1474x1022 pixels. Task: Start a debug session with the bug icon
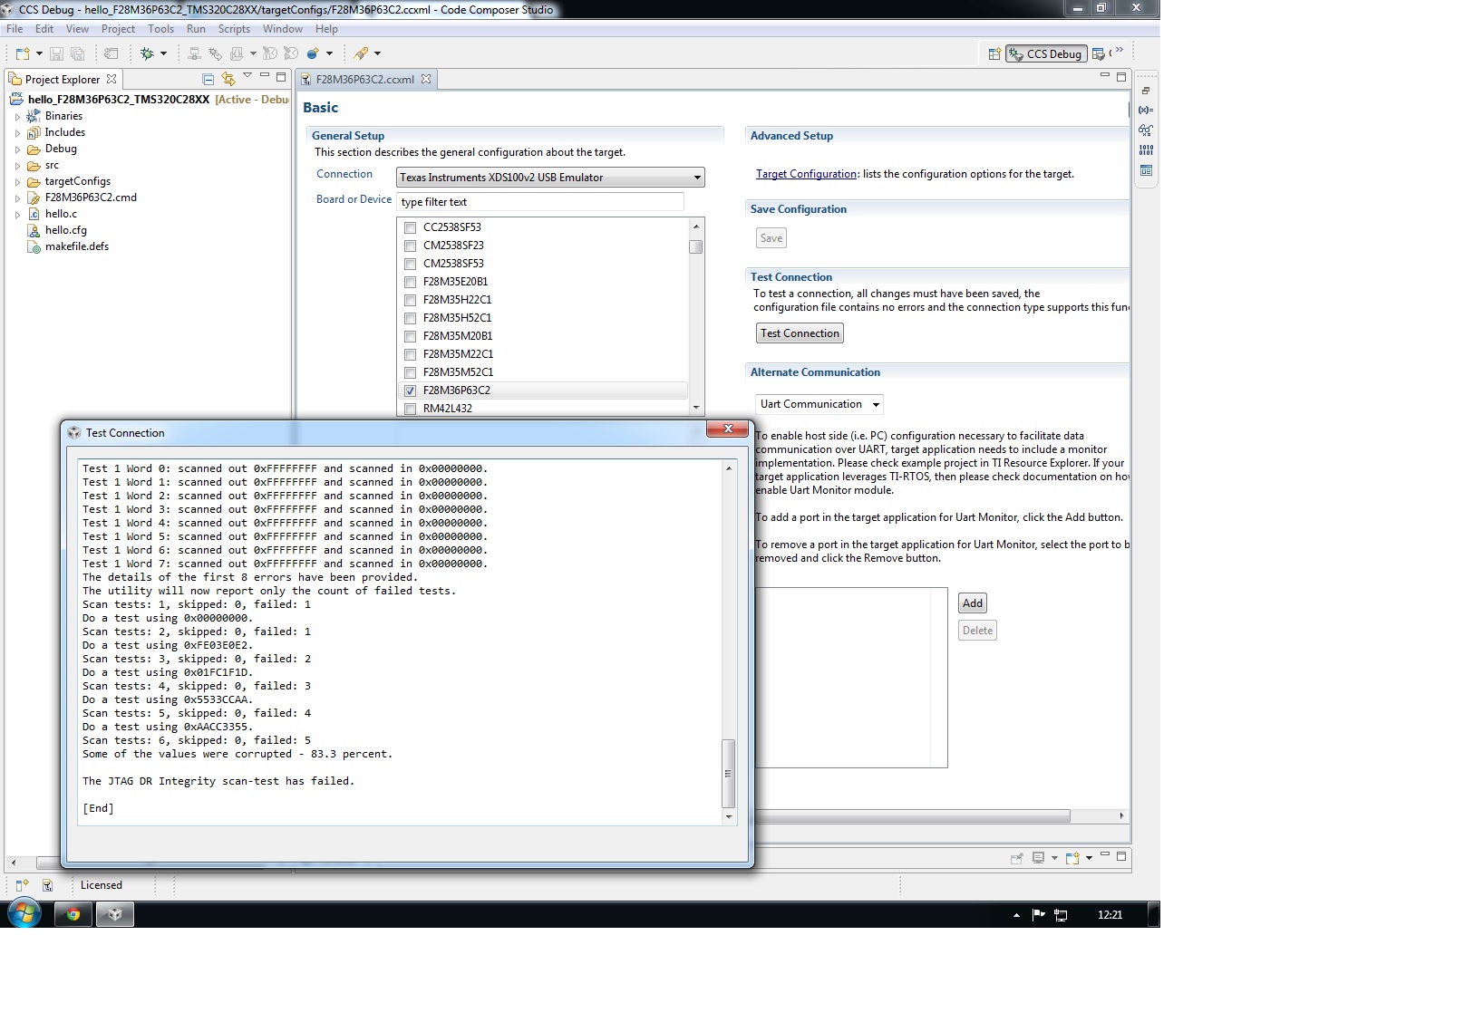click(x=148, y=53)
